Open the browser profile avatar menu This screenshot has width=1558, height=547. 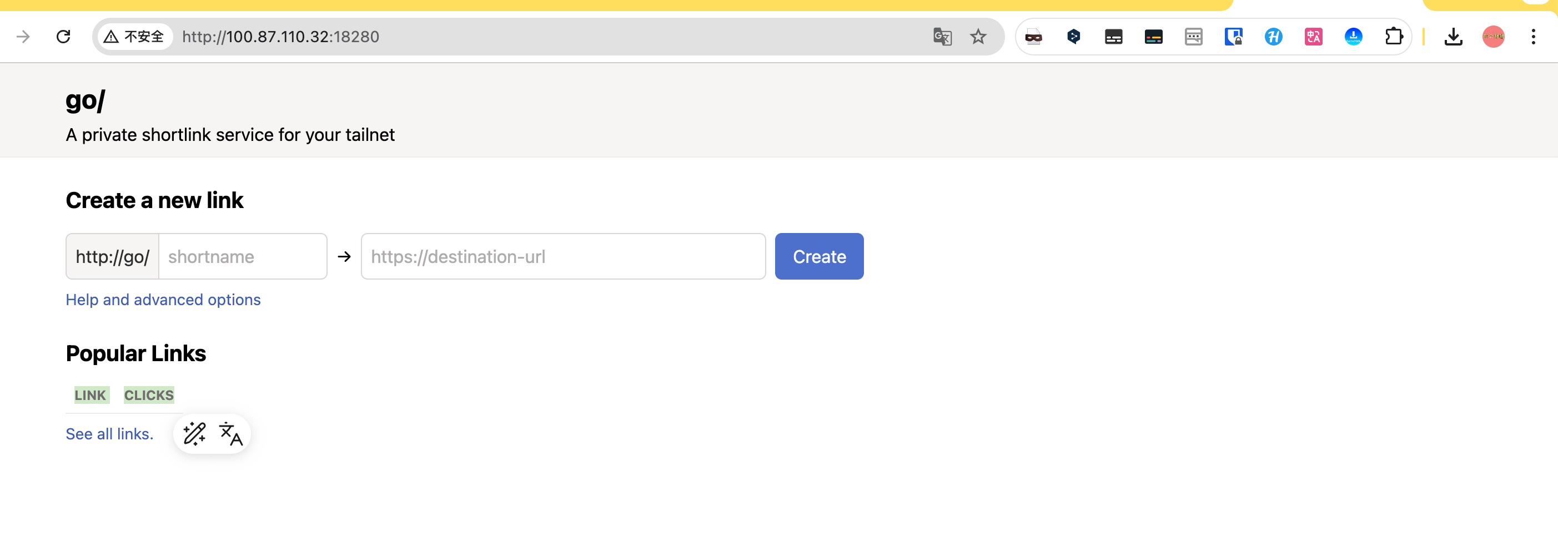pyautogui.click(x=1492, y=37)
